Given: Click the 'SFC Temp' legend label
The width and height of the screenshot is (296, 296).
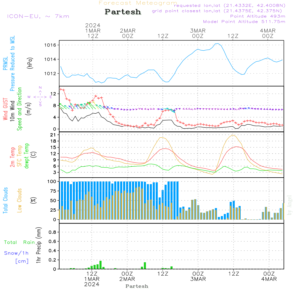Looking at the screenshot, I should pos(20,156).
